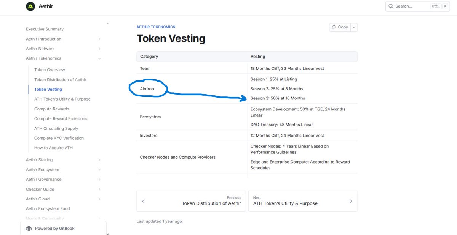Click the Aethir site title text

[46, 6]
